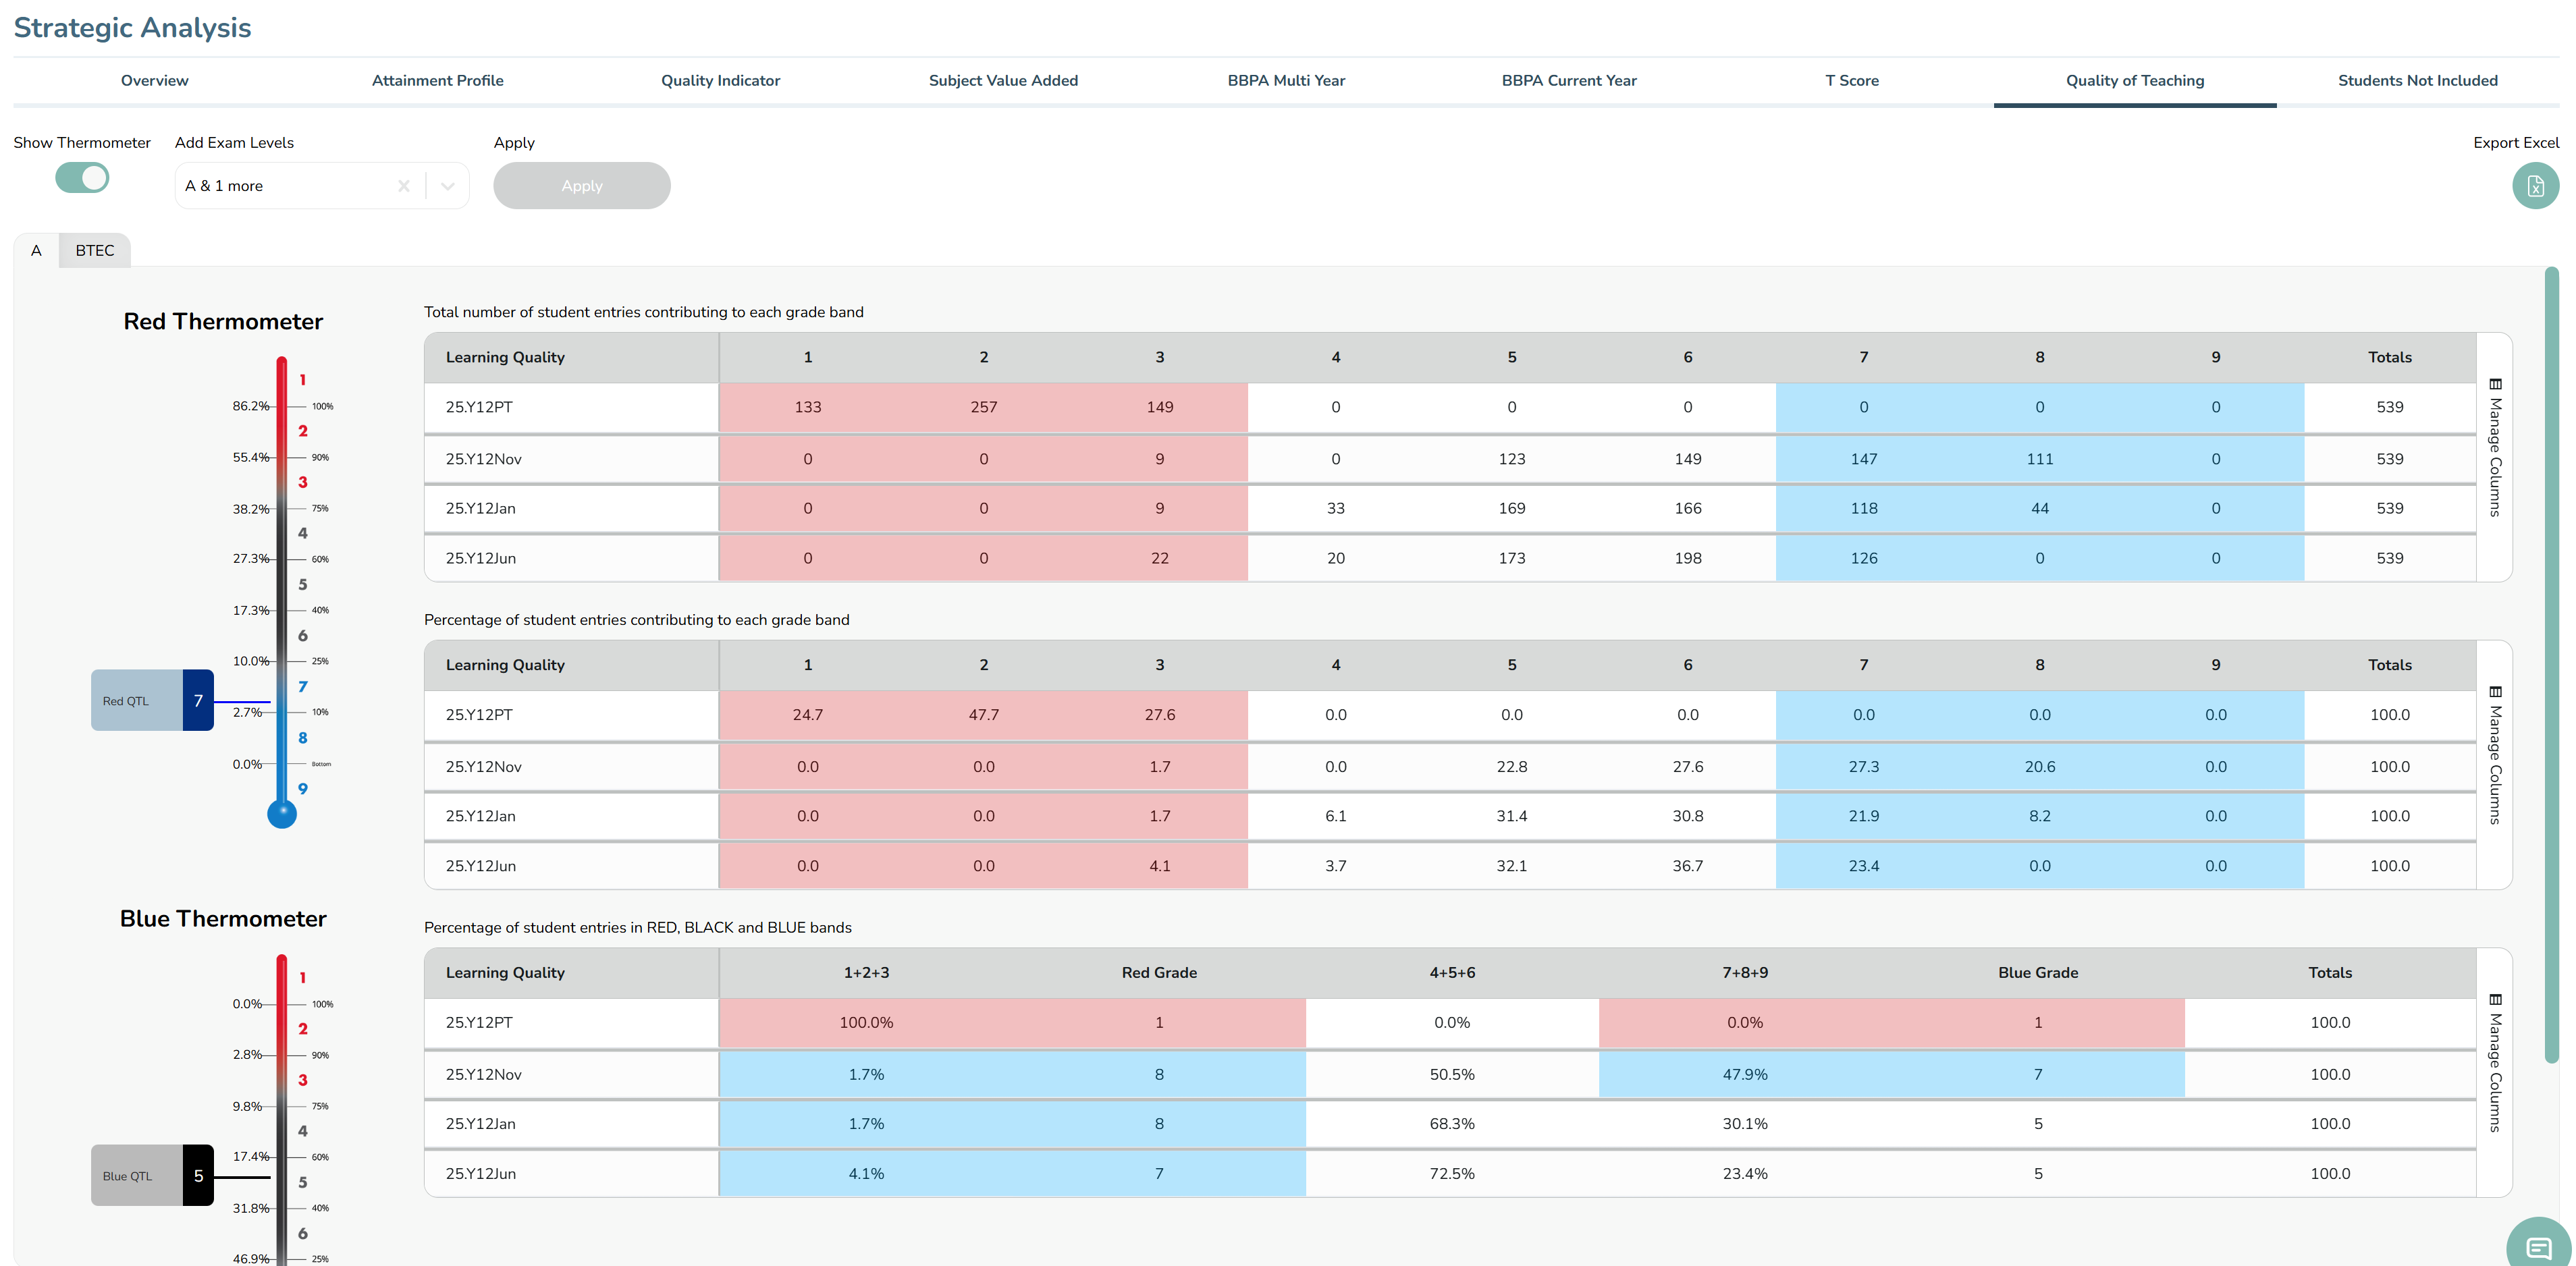
Task: Click the Red Thermometer heading
Action: (x=223, y=322)
